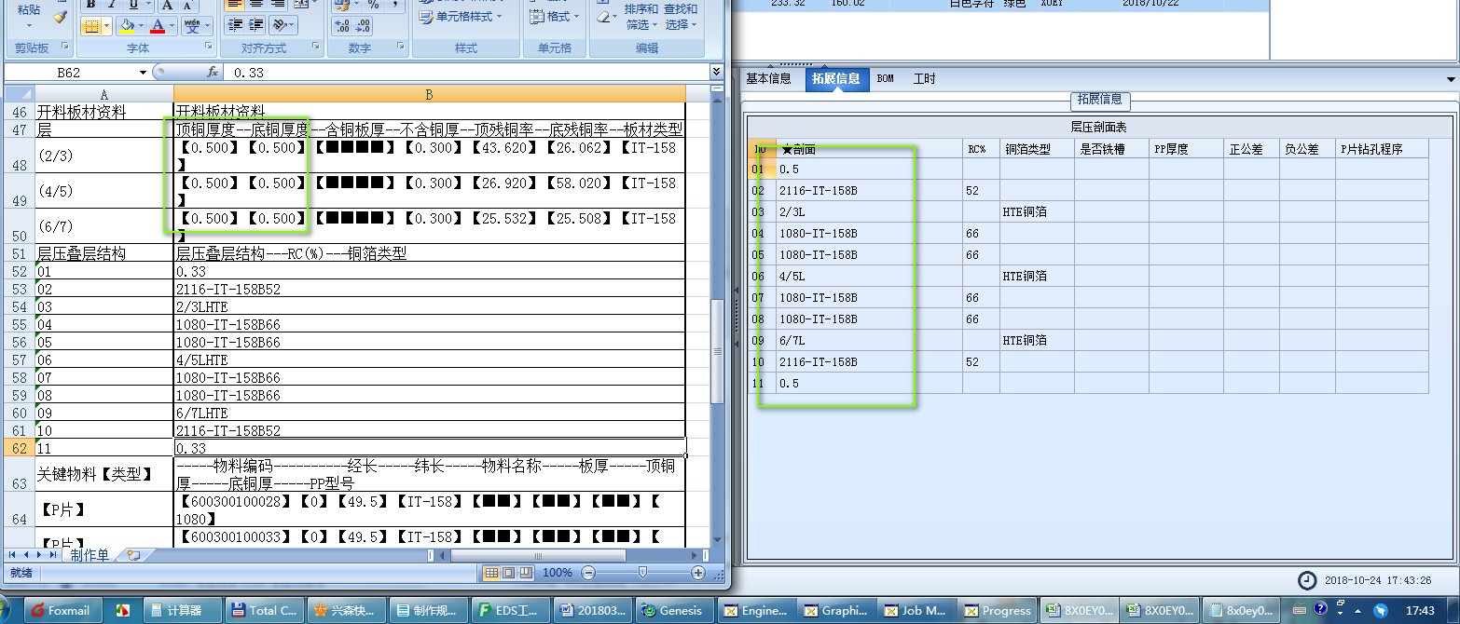The height and width of the screenshot is (624, 1460).
Task: Open the fill color dropdown arrow
Action: click(143, 26)
